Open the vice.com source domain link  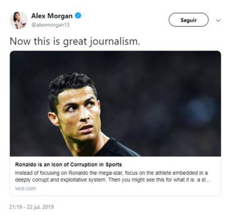click(25, 188)
